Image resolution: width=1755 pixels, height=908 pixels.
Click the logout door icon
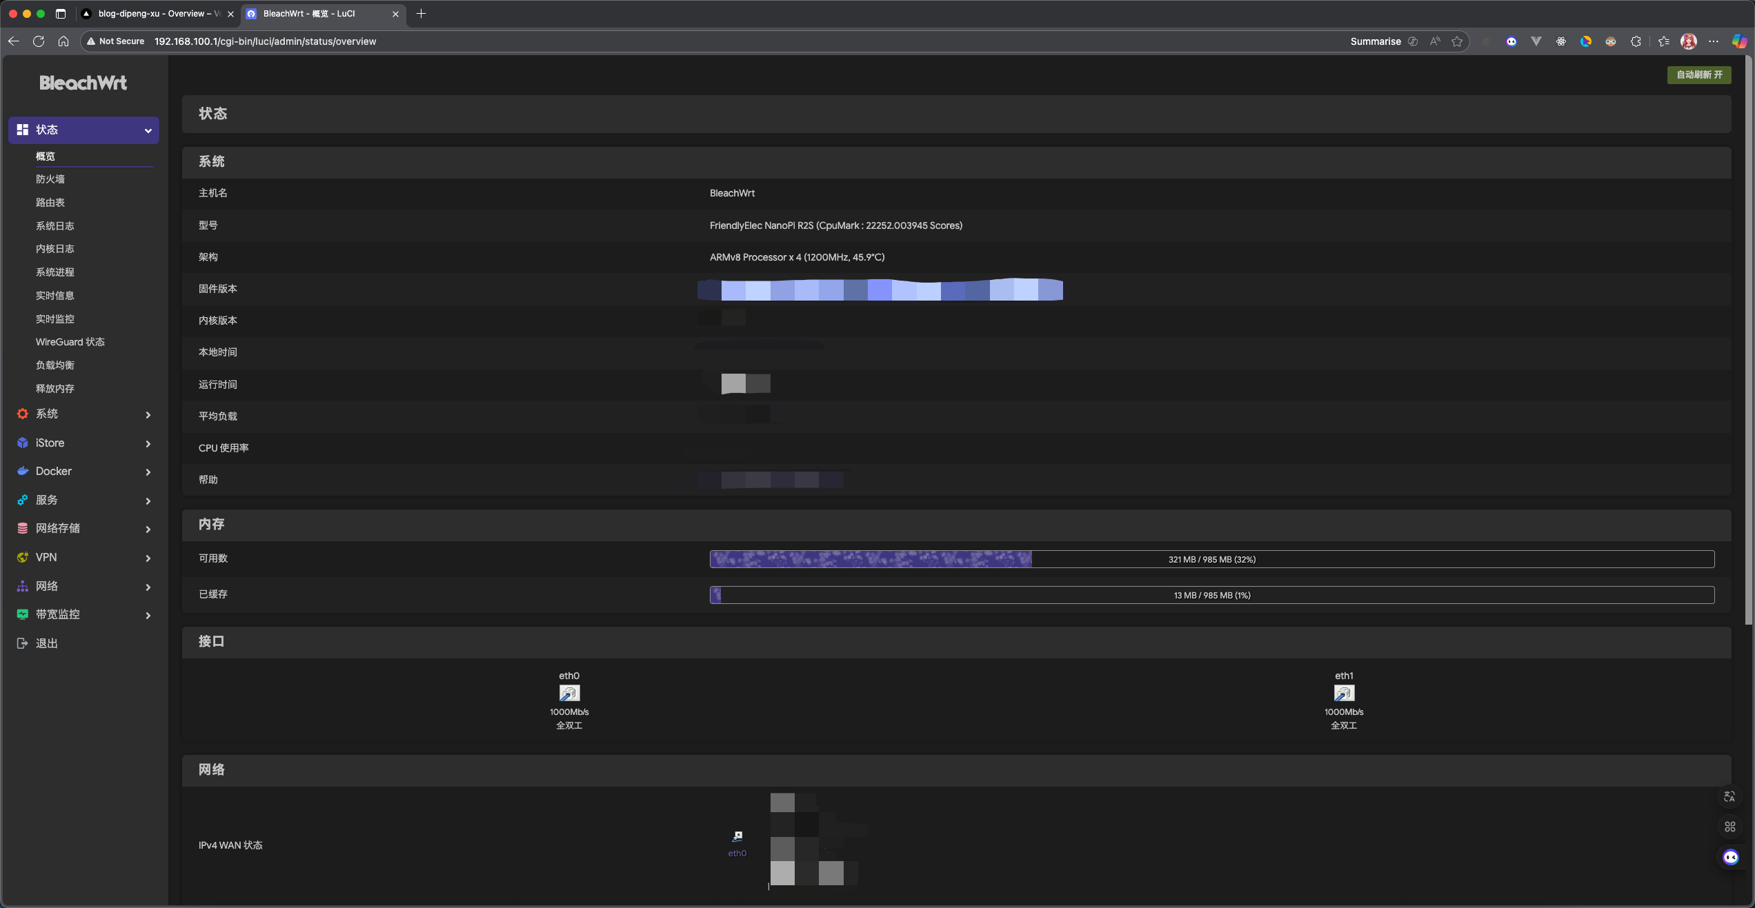pyautogui.click(x=23, y=643)
